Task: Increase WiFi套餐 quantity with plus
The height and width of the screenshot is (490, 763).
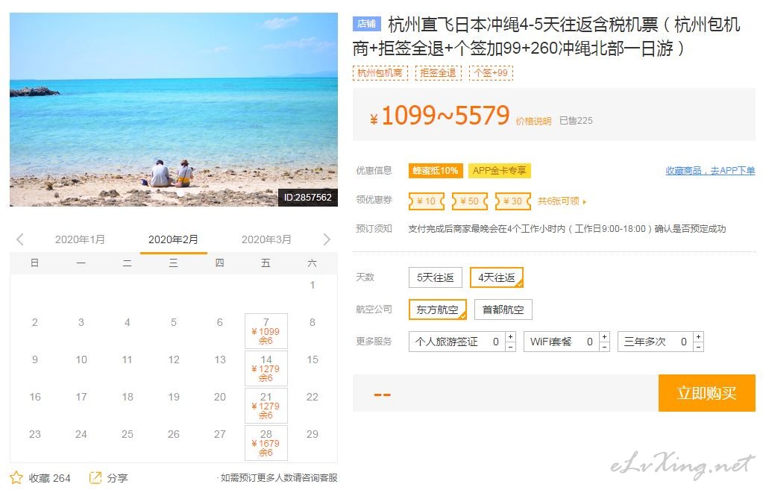Action: [x=604, y=336]
